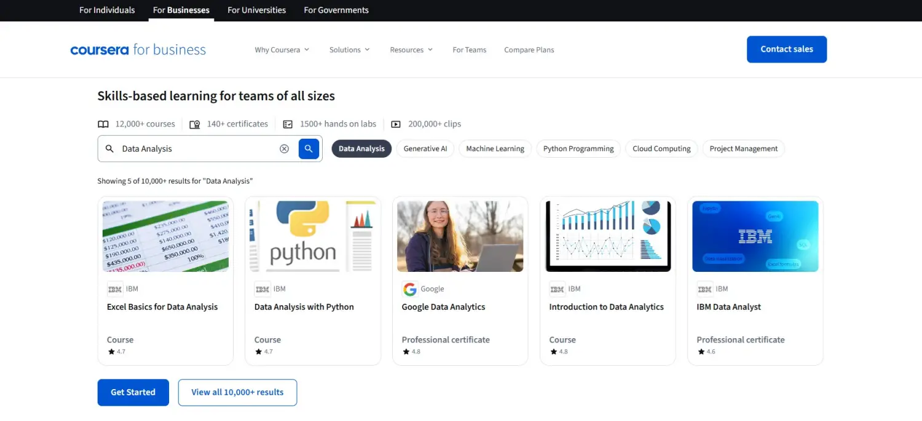Click star rating on Excel Basics card
This screenshot has width=922, height=421.
(x=117, y=352)
